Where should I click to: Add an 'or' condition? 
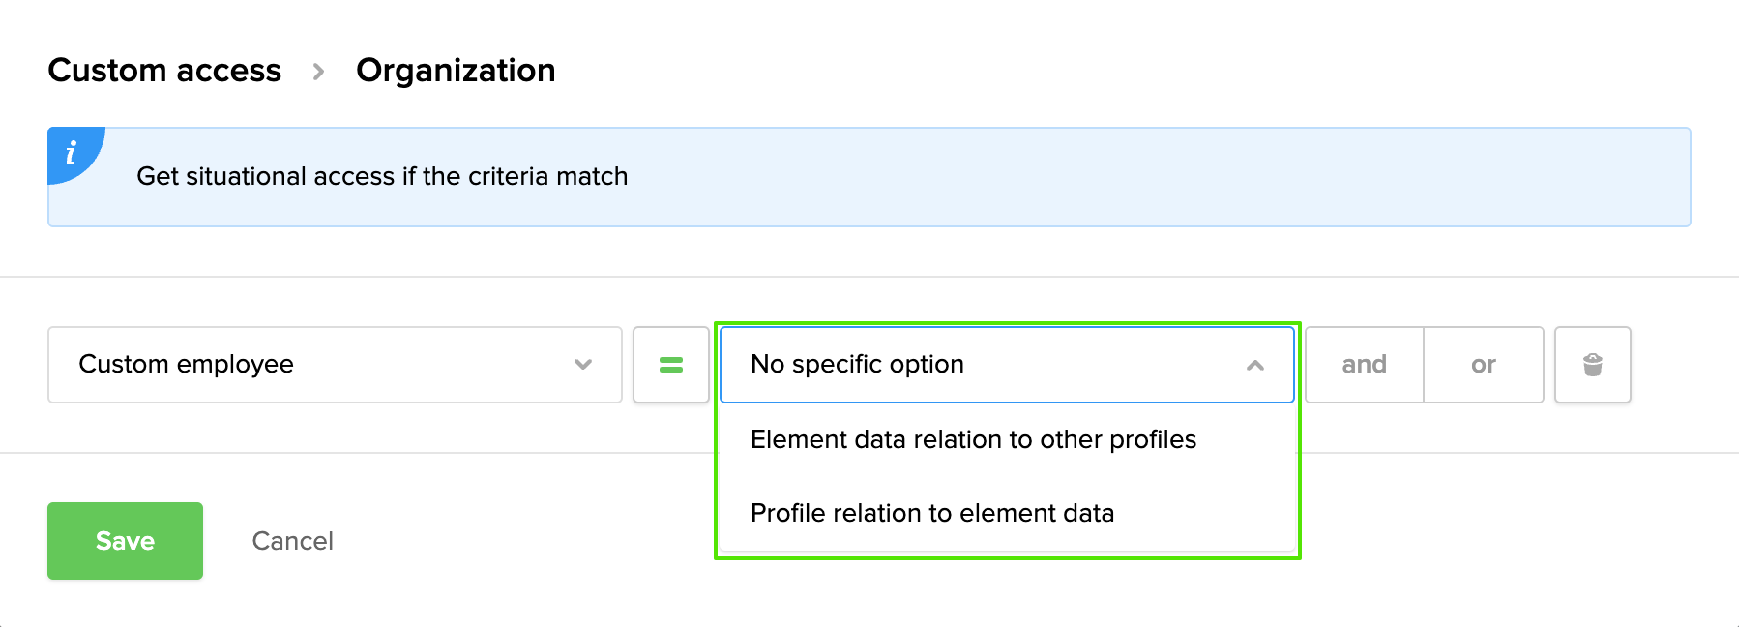1483,365
